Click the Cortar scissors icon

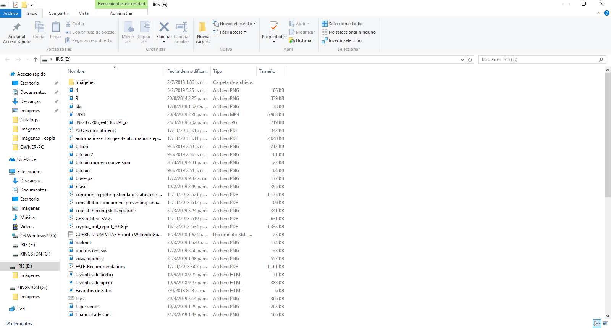[68, 24]
